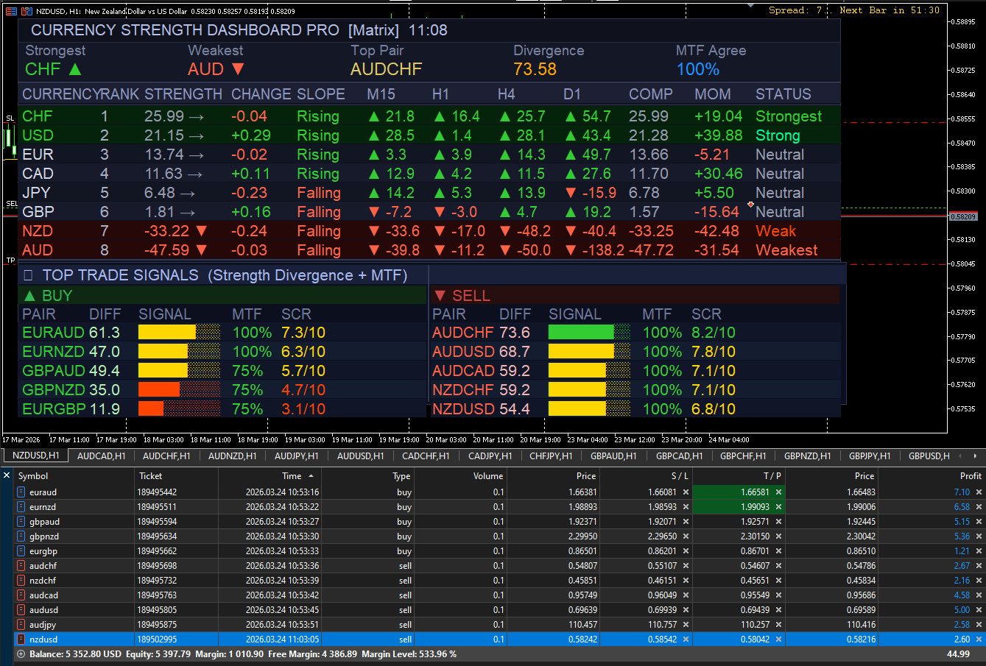Close the gbpaud position showing 5.15 profit
Screen dimensions: 986x666
tap(979, 522)
